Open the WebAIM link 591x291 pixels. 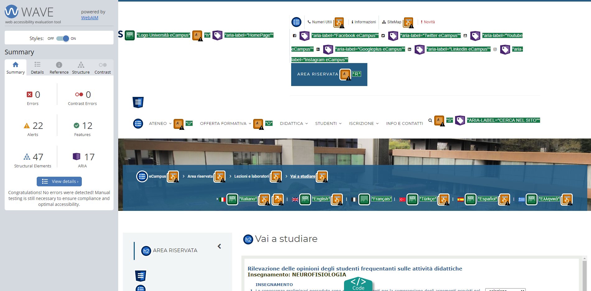pos(90,18)
